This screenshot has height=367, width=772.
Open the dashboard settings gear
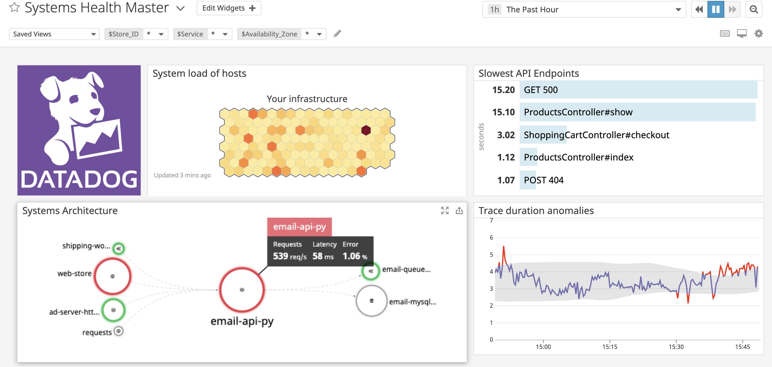(758, 33)
